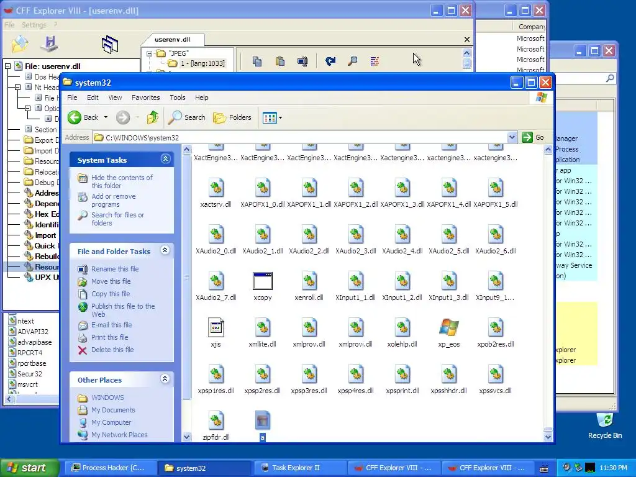Click Delete this file link
The height and width of the screenshot is (477, 636).
coord(112,350)
